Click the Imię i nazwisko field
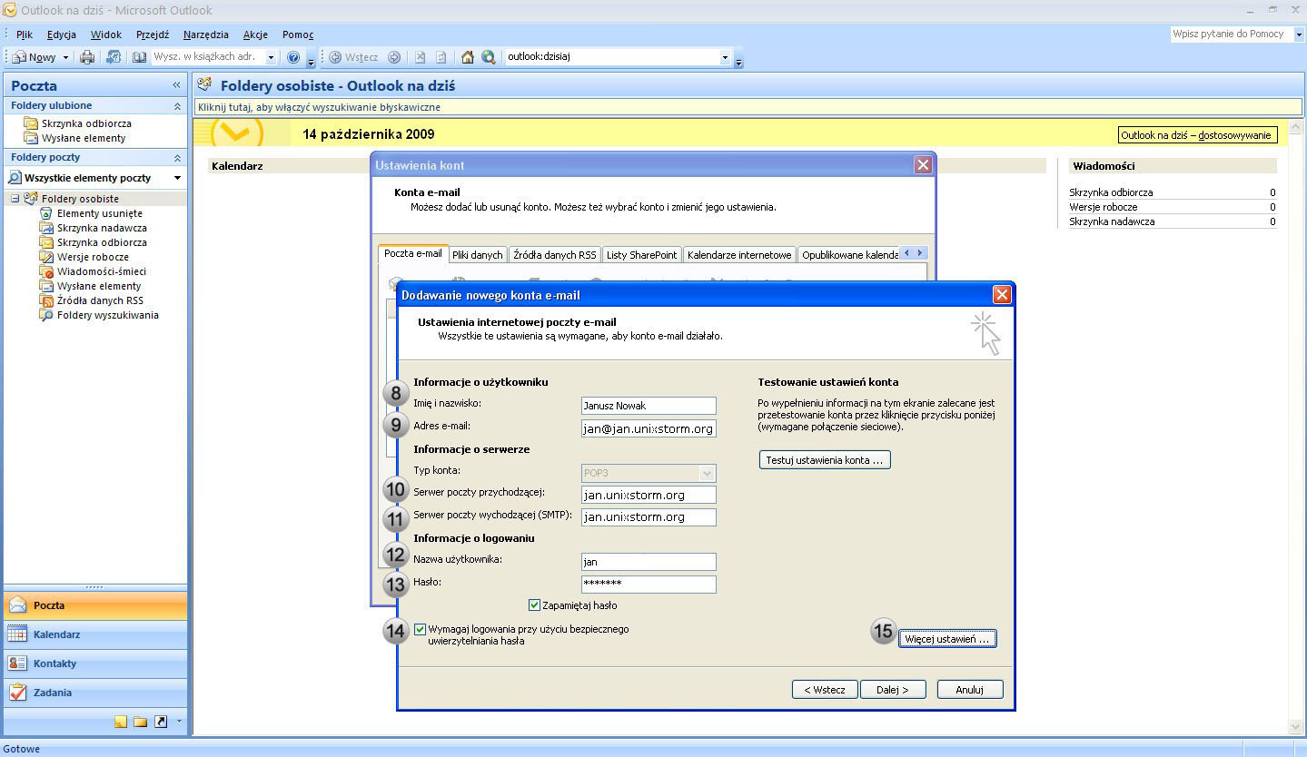Viewport: 1307px width, 757px height. [x=649, y=406]
